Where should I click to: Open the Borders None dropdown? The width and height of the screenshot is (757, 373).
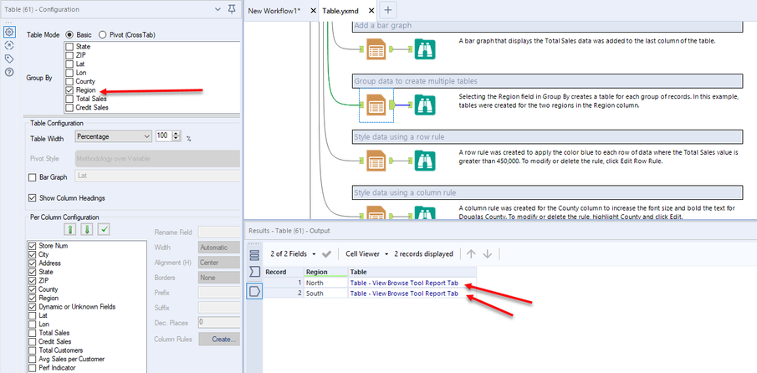tap(219, 278)
